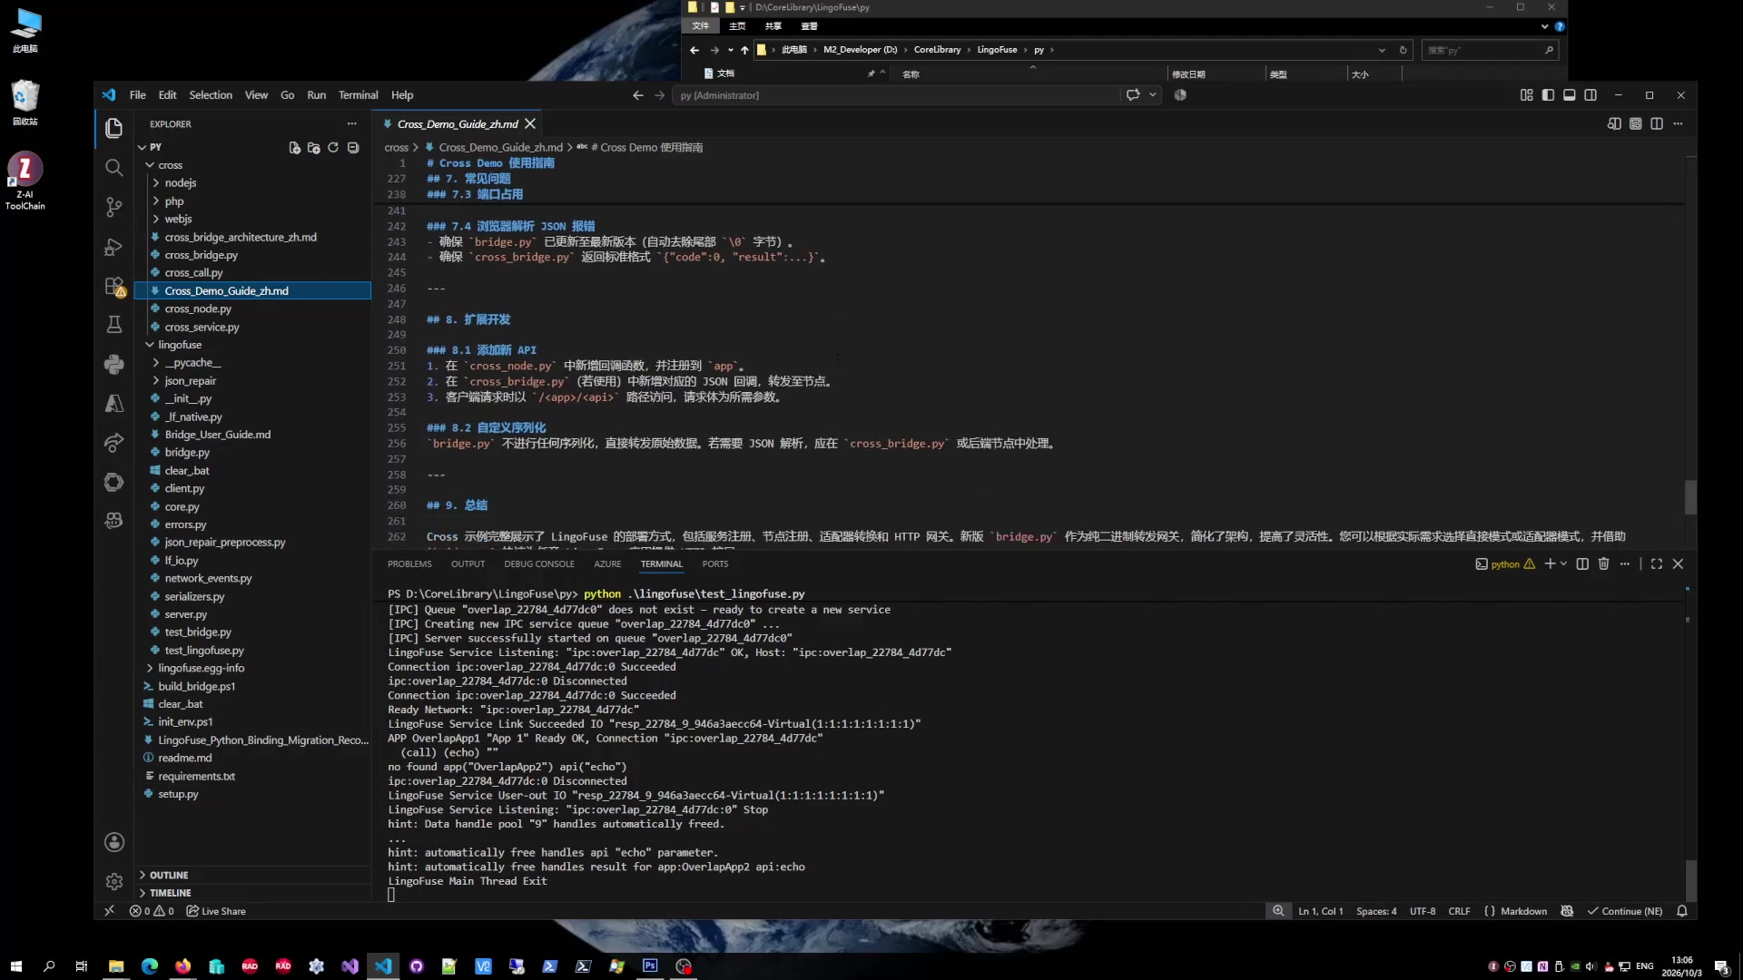The width and height of the screenshot is (1743, 980).
Task: Open Source Control view in activity bar
Action: [x=113, y=207]
